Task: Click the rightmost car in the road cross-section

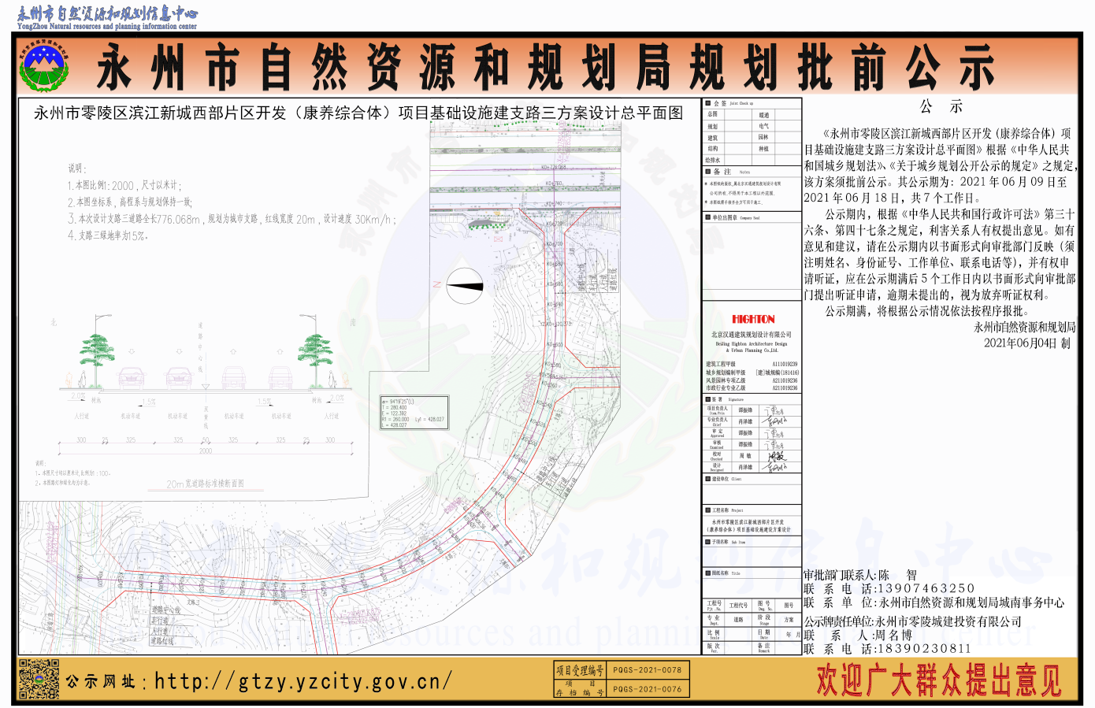Action: [280, 379]
